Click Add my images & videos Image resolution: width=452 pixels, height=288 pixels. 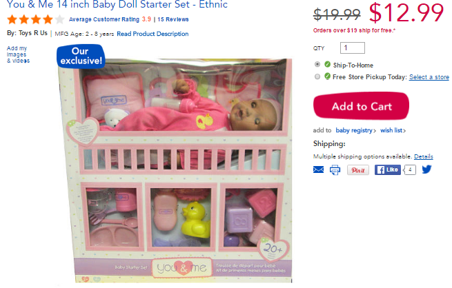18,54
